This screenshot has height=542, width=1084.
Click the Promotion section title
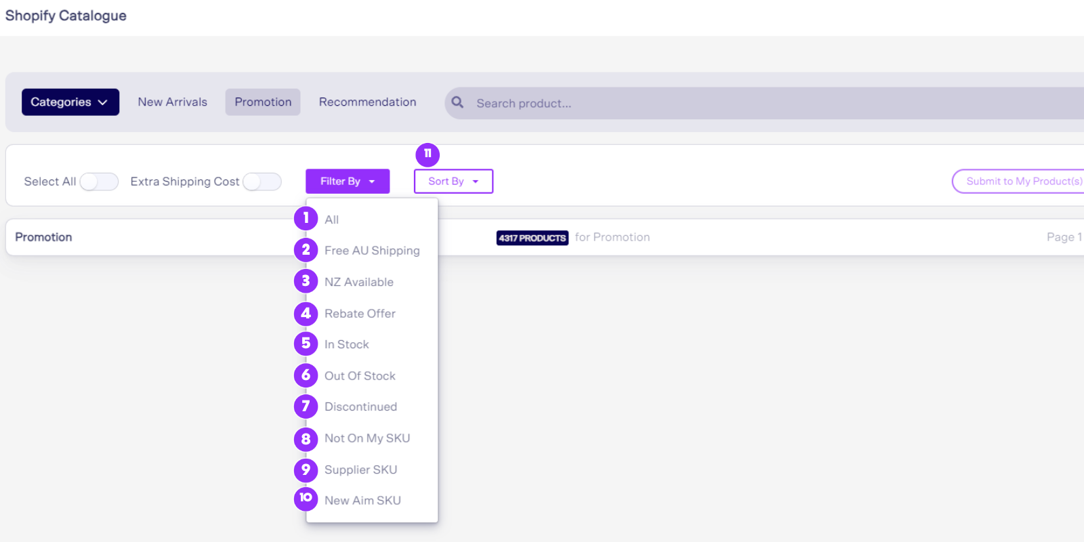tap(43, 237)
